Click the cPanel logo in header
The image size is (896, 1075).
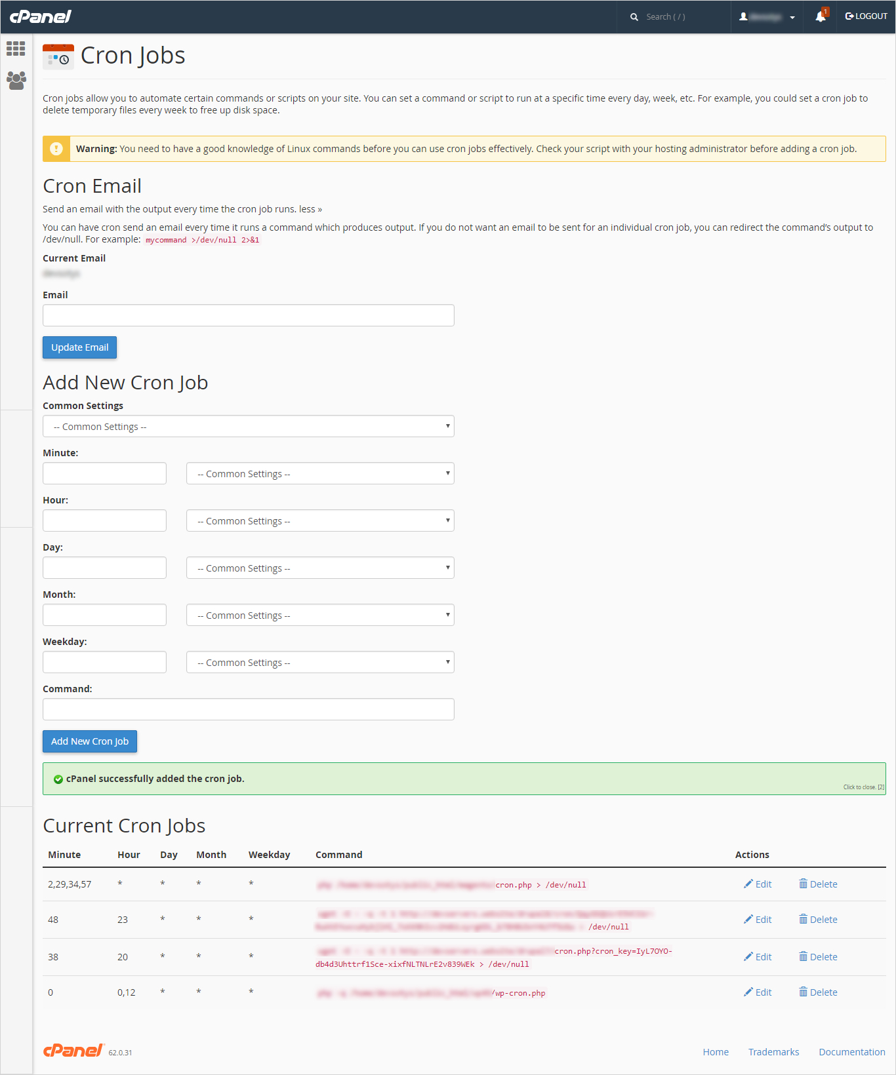coord(41,16)
